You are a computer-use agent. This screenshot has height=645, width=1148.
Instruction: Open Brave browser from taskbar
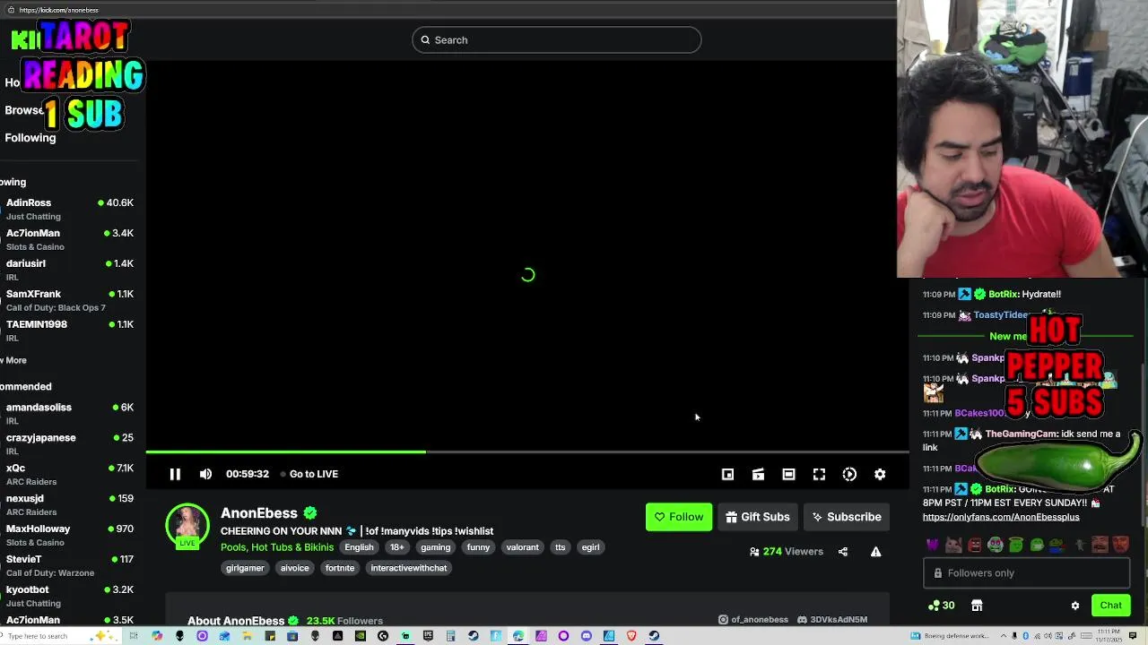631,636
